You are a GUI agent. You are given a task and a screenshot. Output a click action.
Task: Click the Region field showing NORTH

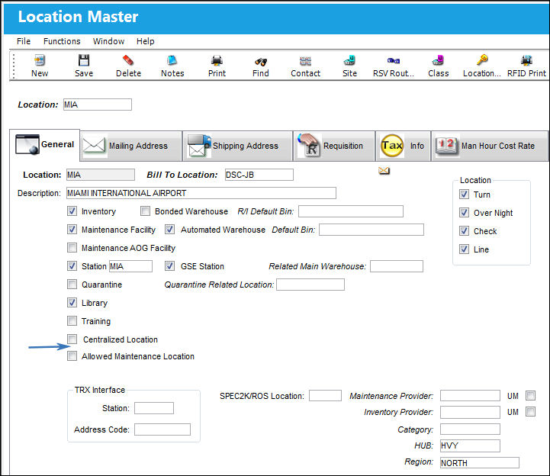480,463
